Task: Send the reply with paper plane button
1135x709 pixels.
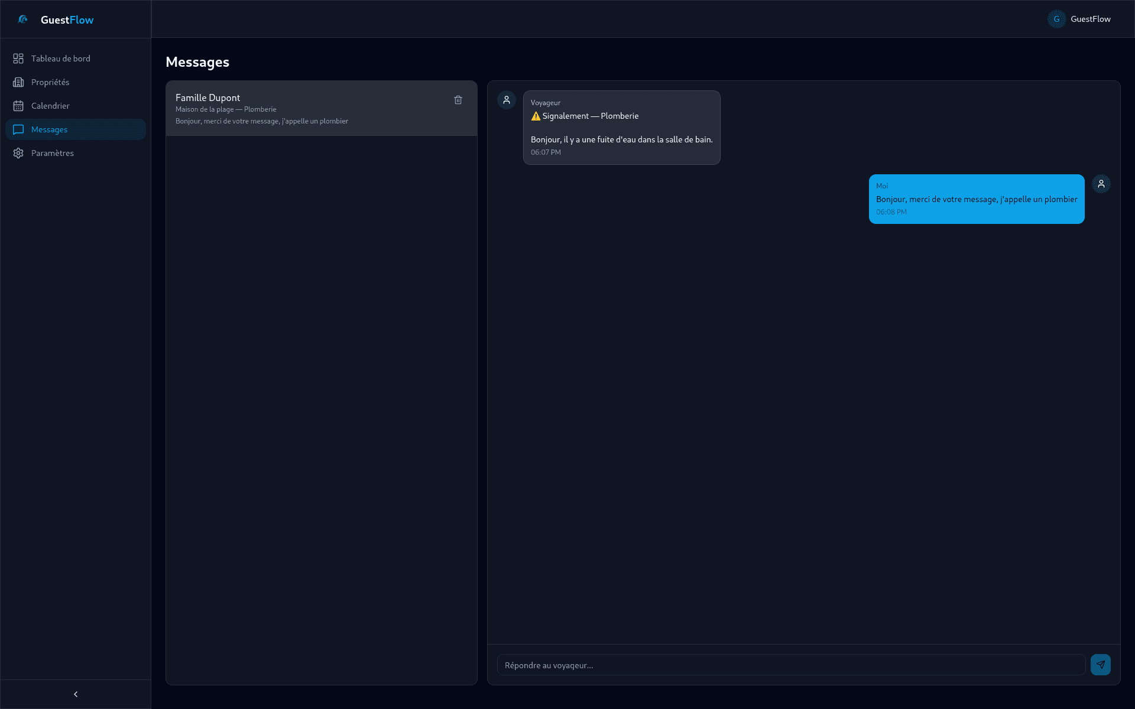Action: pyautogui.click(x=1100, y=665)
